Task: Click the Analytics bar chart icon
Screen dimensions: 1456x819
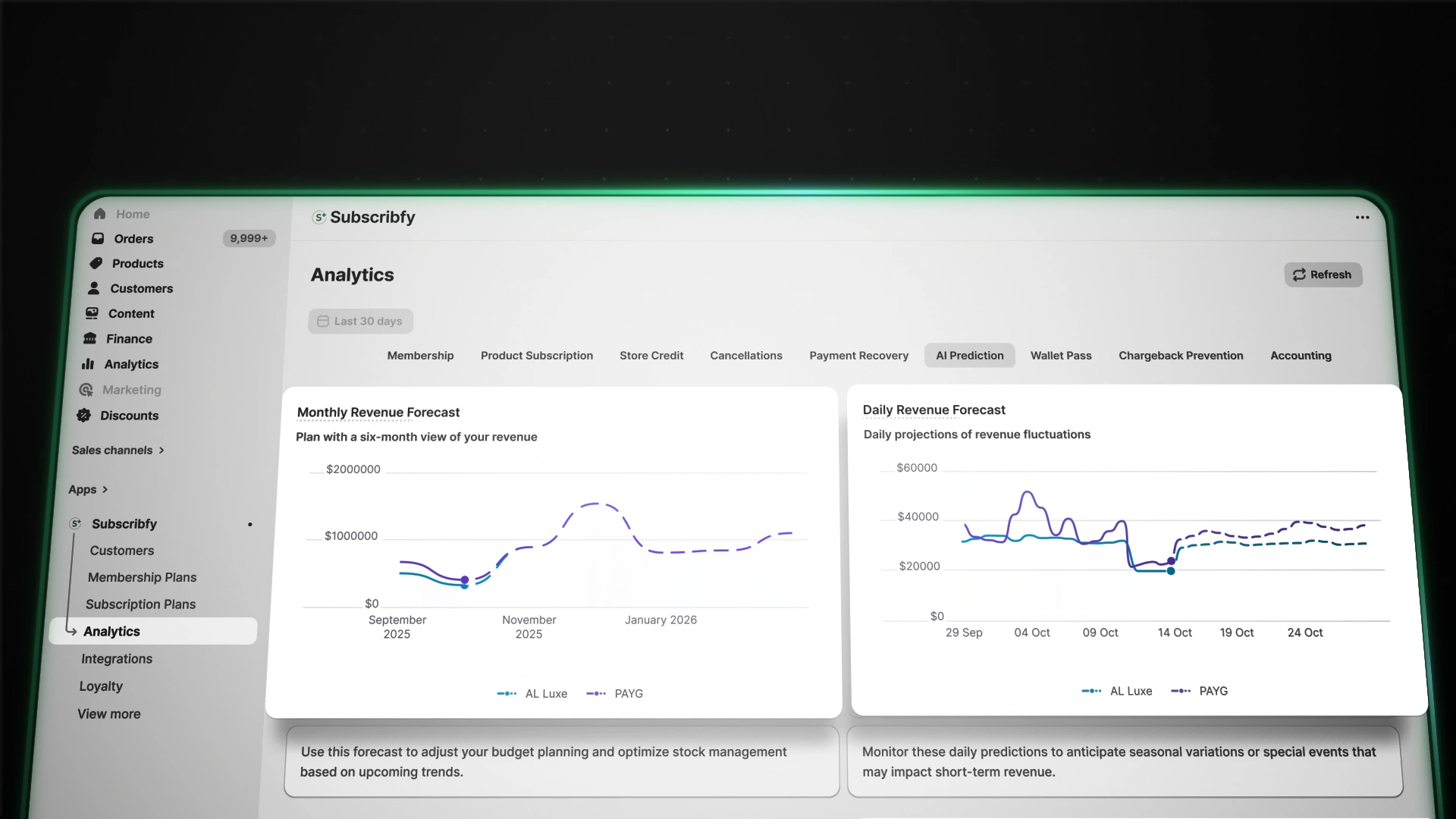Action: pyautogui.click(x=88, y=365)
